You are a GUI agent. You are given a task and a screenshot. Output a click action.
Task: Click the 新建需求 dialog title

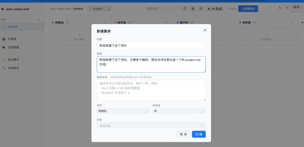[x=104, y=31]
